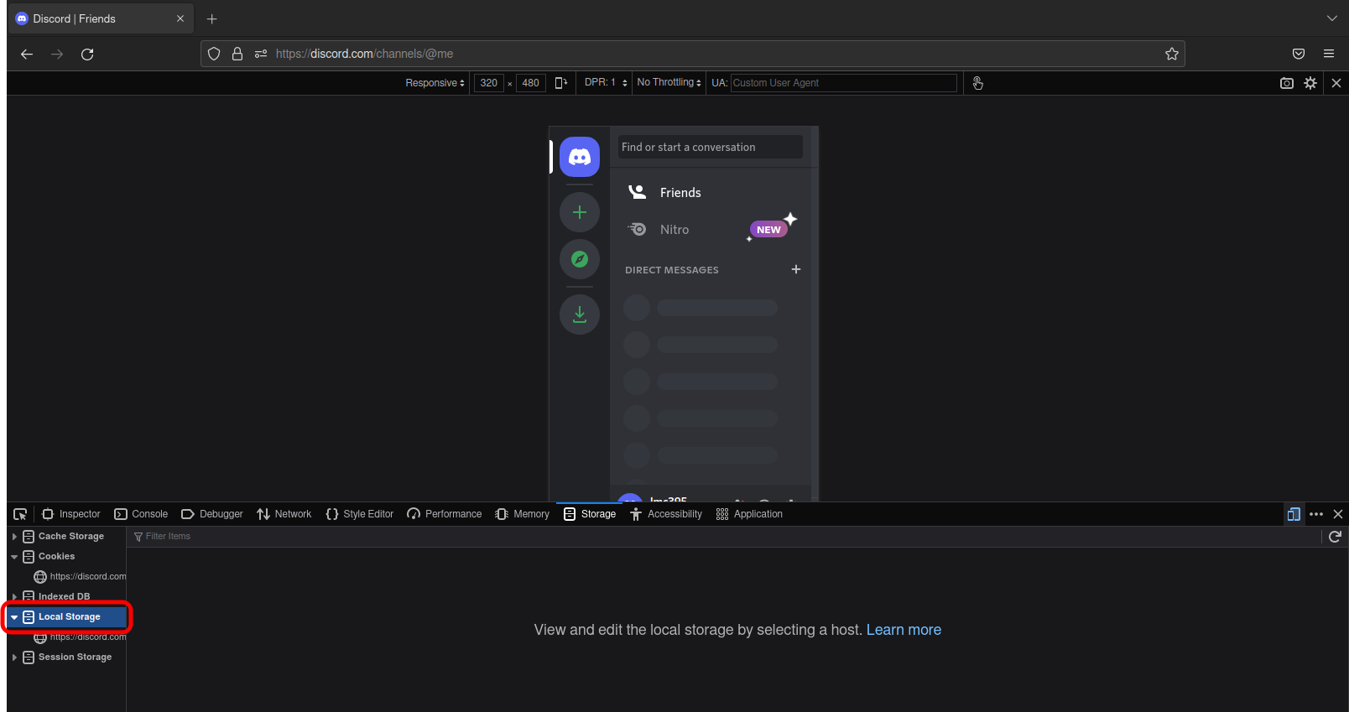Image resolution: width=1349 pixels, height=712 pixels.
Task: Open Discord home direct messages
Action: click(x=580, y=157)
